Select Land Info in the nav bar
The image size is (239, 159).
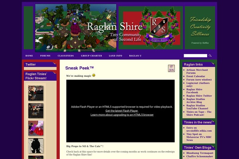116,56
